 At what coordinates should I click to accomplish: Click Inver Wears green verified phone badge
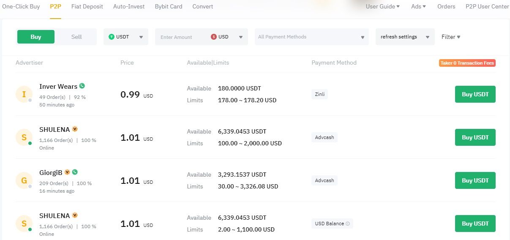(82, 86)
